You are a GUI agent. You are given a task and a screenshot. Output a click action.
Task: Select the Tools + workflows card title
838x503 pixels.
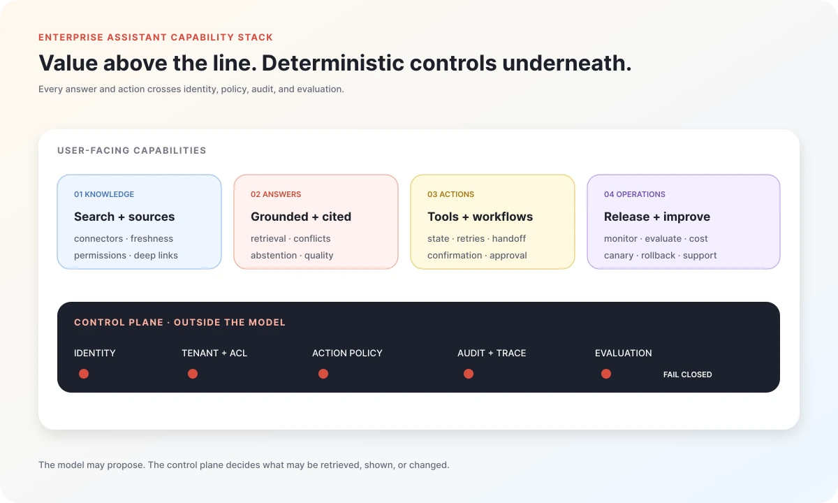tap(480, 217)
